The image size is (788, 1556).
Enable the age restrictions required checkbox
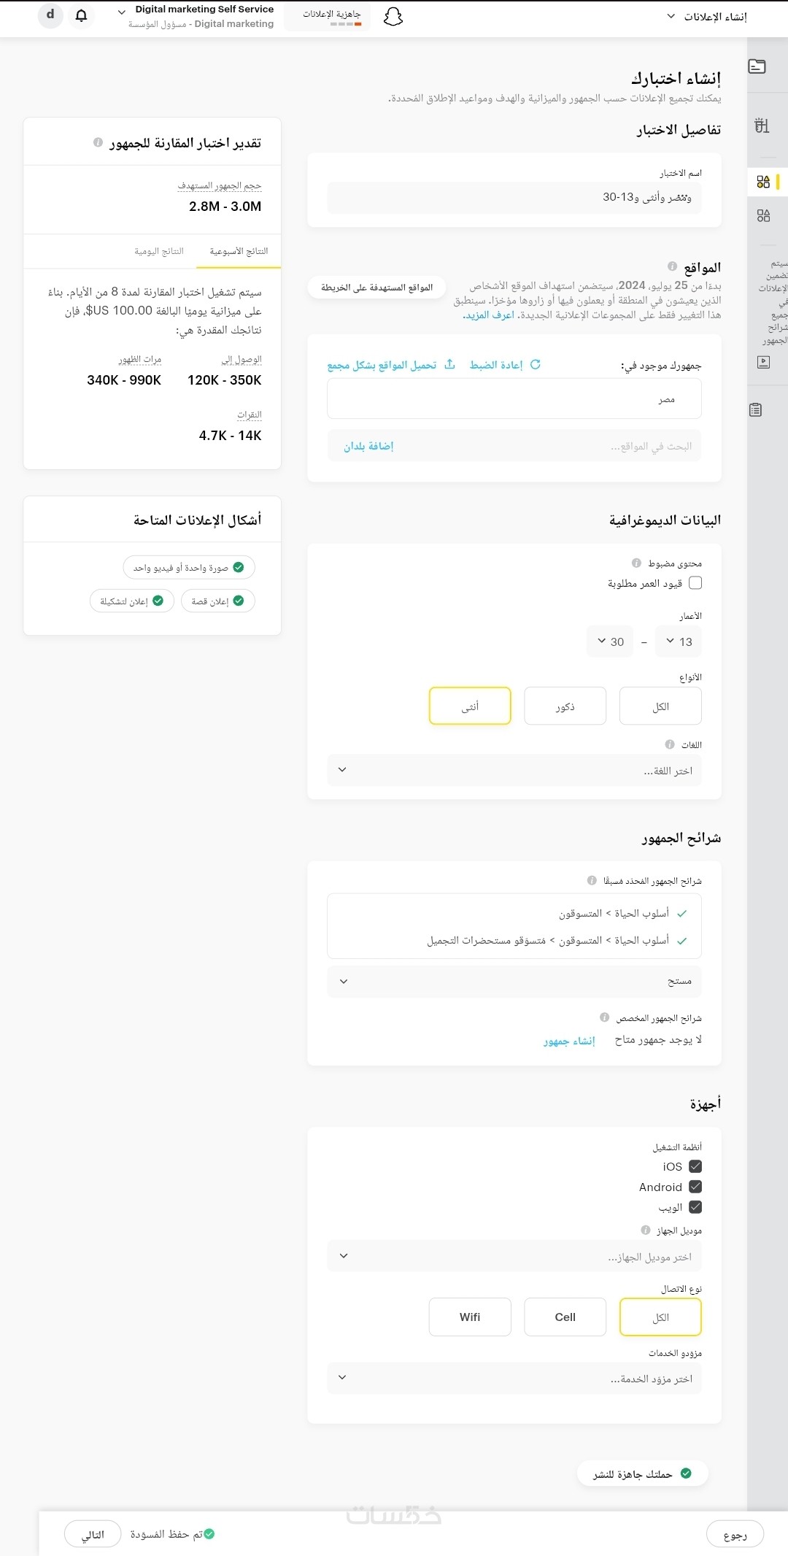point(695,582)
